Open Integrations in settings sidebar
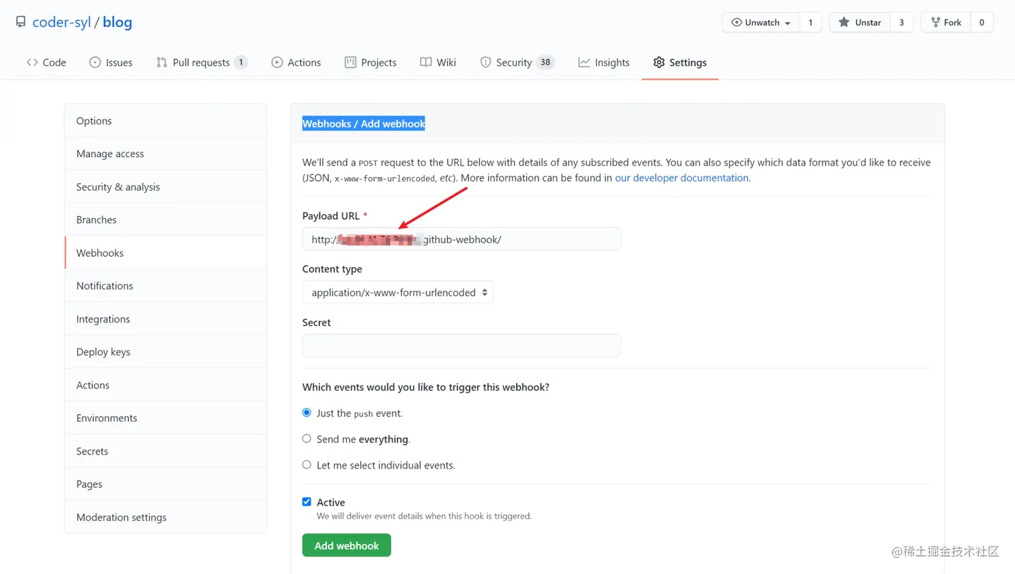 [166, 319]
